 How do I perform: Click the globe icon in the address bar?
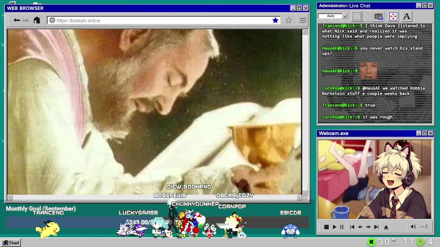(52, 20)
